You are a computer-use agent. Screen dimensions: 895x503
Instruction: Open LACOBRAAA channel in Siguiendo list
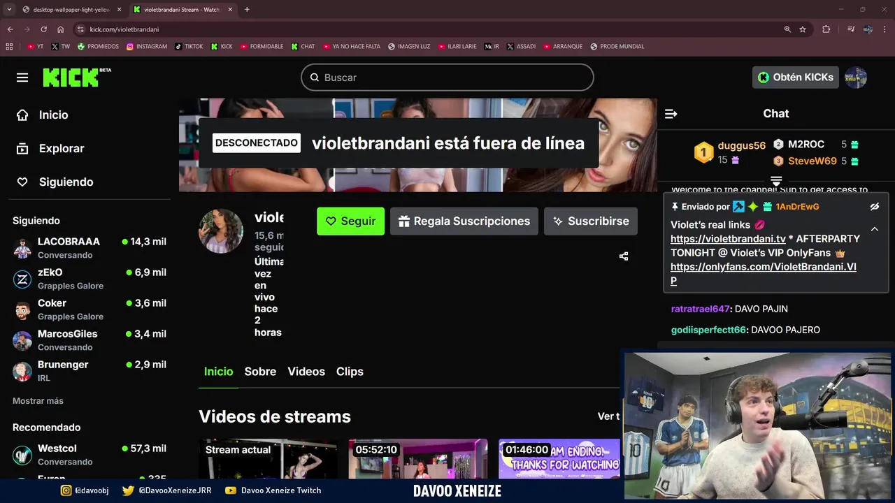[89, 248]
